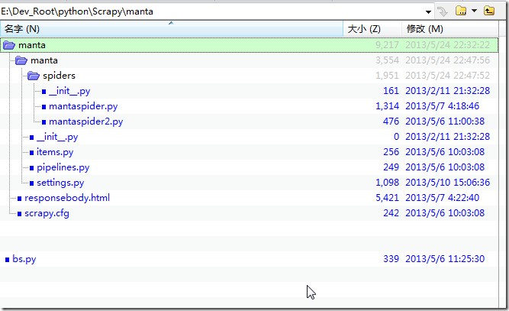Click size value 1,098 of settings.py

(x=387, y=183)
